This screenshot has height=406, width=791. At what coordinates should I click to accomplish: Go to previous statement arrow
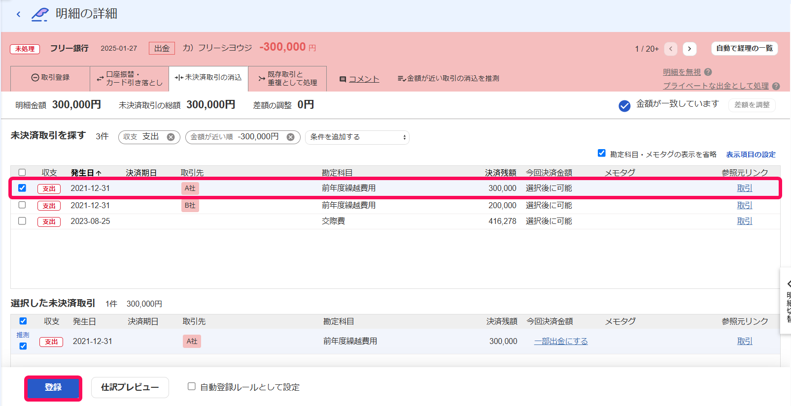tap(671, 49)
